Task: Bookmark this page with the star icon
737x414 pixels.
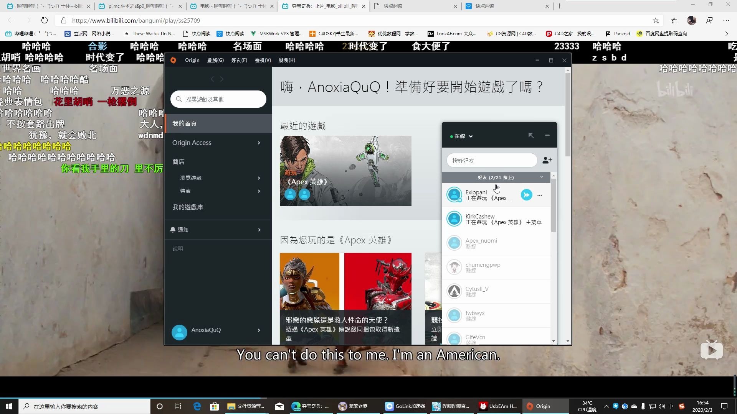Action: pos(656,20)
